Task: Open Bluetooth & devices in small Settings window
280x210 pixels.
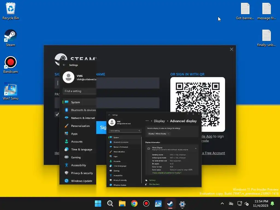Action: [x=125, y=142]
